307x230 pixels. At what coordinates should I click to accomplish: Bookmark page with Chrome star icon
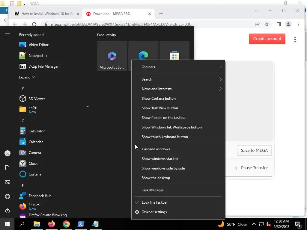tap(267, 24)
